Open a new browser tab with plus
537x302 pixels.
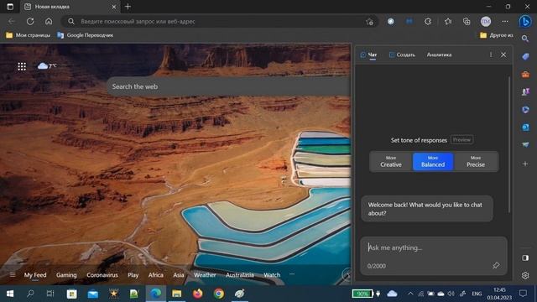pos(128,7)
